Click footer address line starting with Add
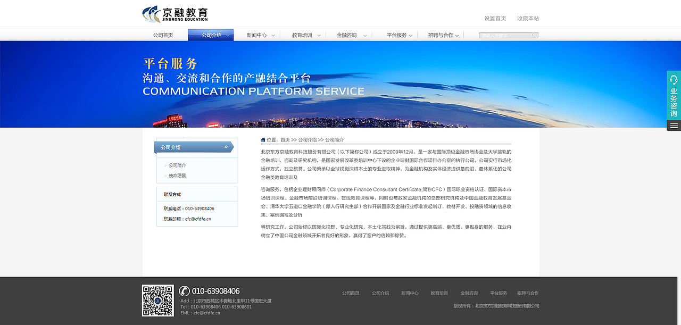Viewport: 681px width, 325px height. pos(226,301)
